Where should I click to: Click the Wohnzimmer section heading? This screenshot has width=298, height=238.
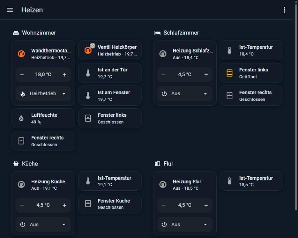[x=39, y=33]
